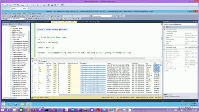Open SSMS Query menu
199x112 pixels.
click(x=14, y=14)
